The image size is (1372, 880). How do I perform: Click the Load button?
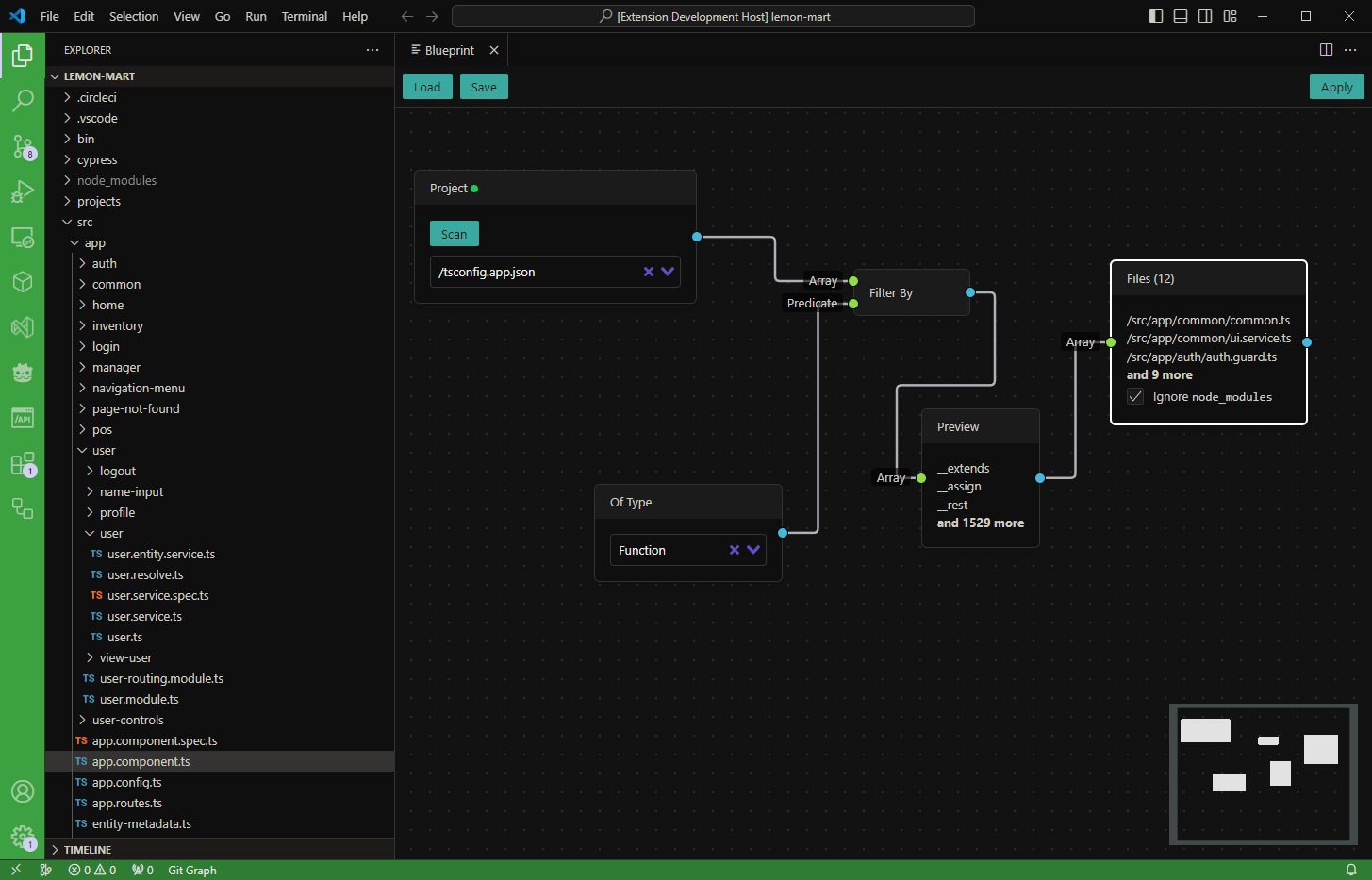[427, 87]
